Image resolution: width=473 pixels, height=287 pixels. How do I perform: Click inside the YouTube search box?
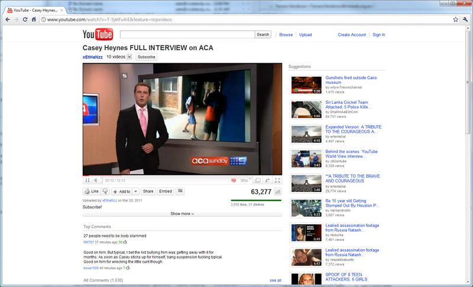coord(187,35)
